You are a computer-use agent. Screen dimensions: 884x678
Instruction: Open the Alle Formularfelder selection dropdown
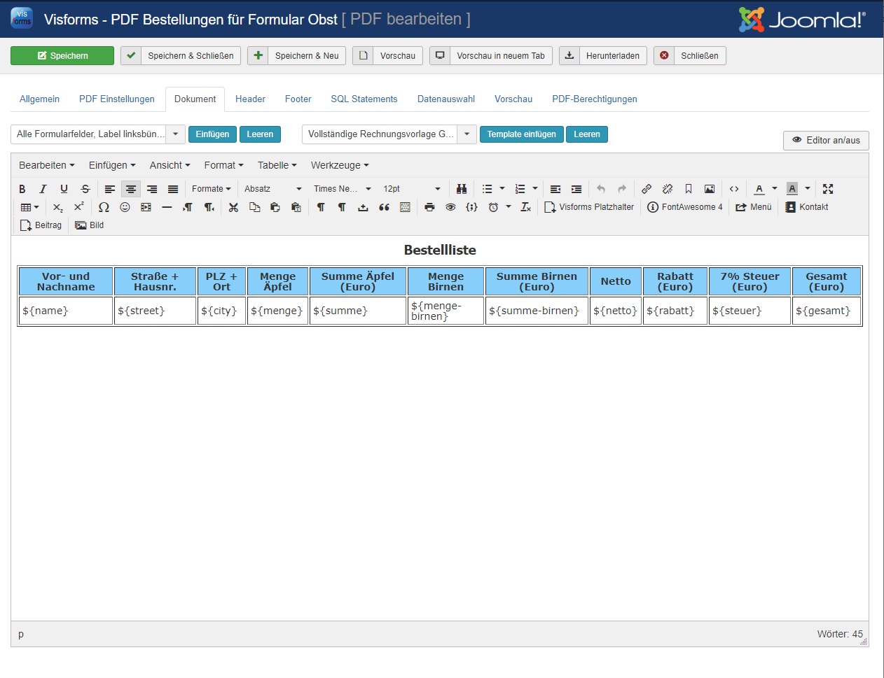click(x=175, y=134)
